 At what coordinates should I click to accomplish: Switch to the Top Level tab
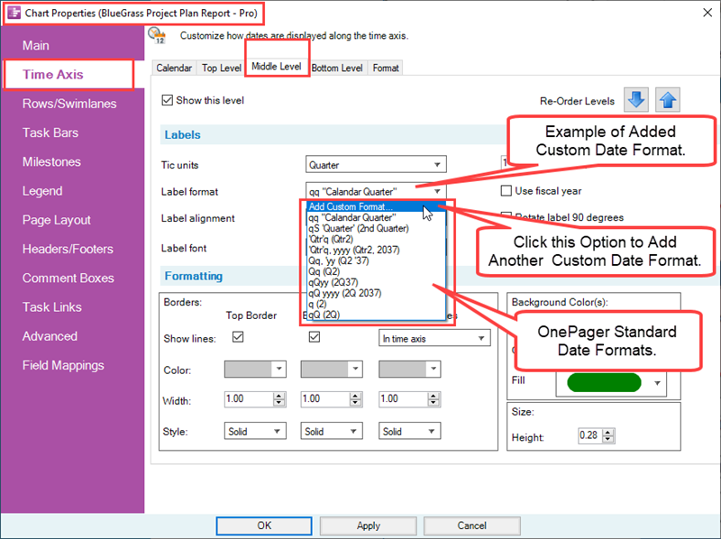pyautogui.click(x=221, y=69)
